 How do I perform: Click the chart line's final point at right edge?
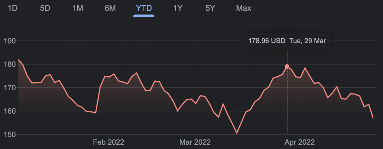pyautogui.click(x=373, y=119)
